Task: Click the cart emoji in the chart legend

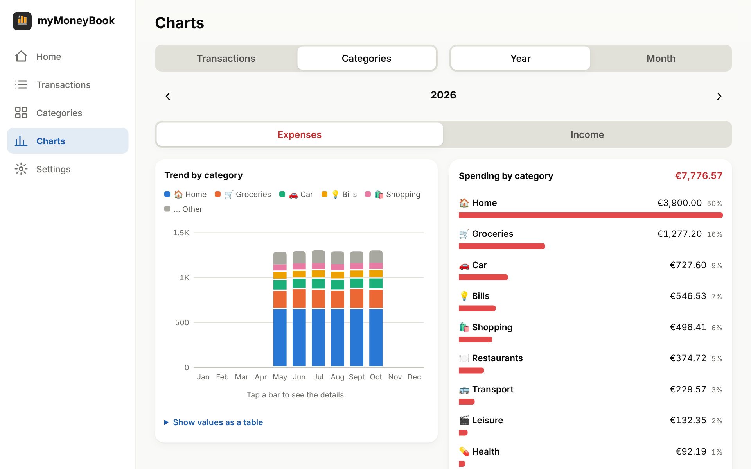Action: pos(229,194)
